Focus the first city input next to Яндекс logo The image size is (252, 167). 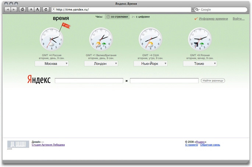click(x=89, y=81)
